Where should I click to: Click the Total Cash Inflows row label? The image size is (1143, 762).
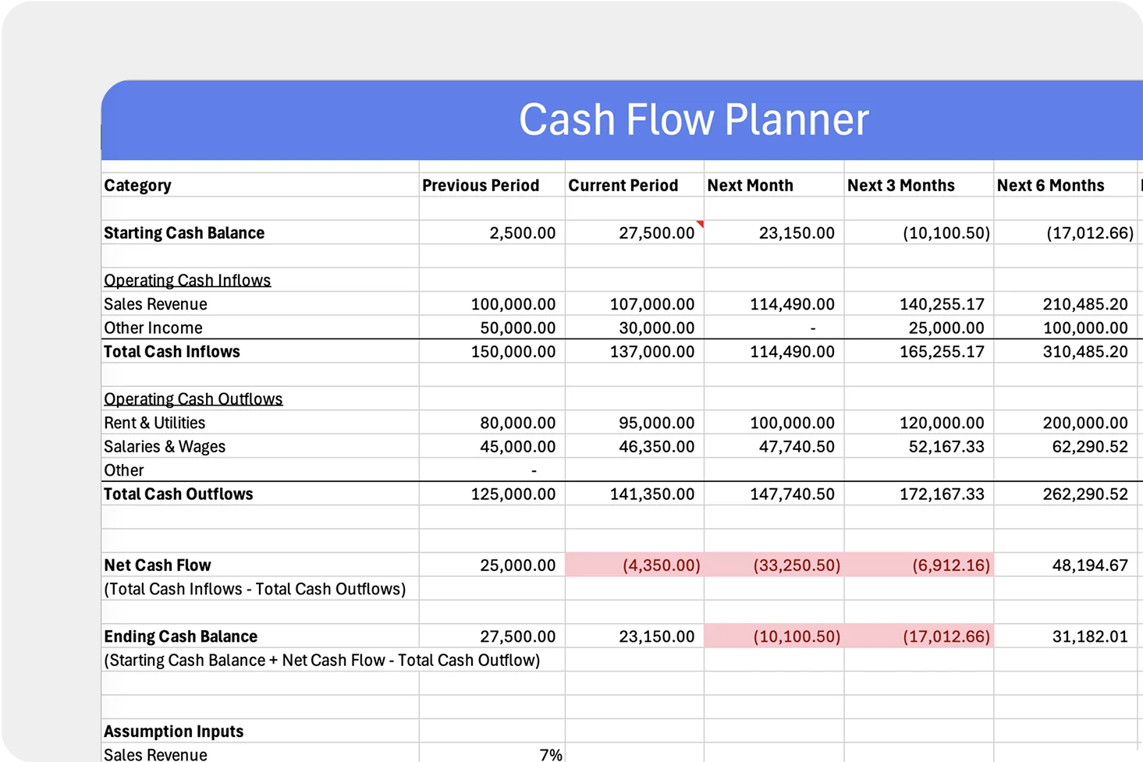(x=172, y=352)
